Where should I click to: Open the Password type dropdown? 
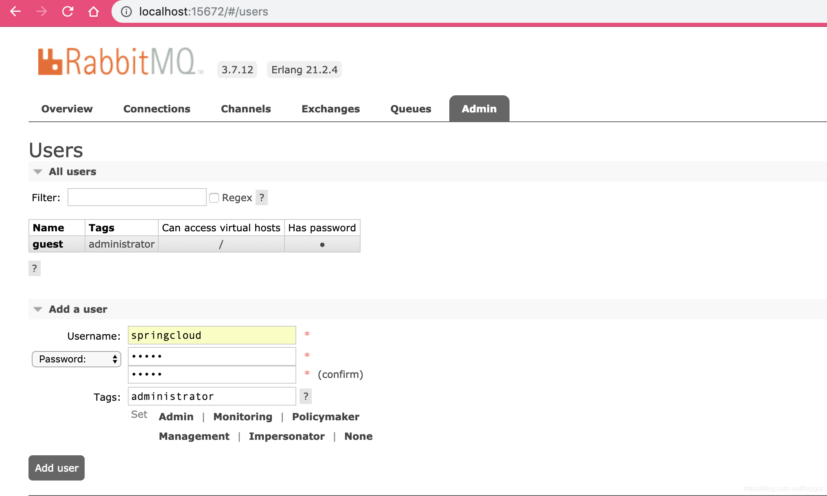[x=77, y=359]
